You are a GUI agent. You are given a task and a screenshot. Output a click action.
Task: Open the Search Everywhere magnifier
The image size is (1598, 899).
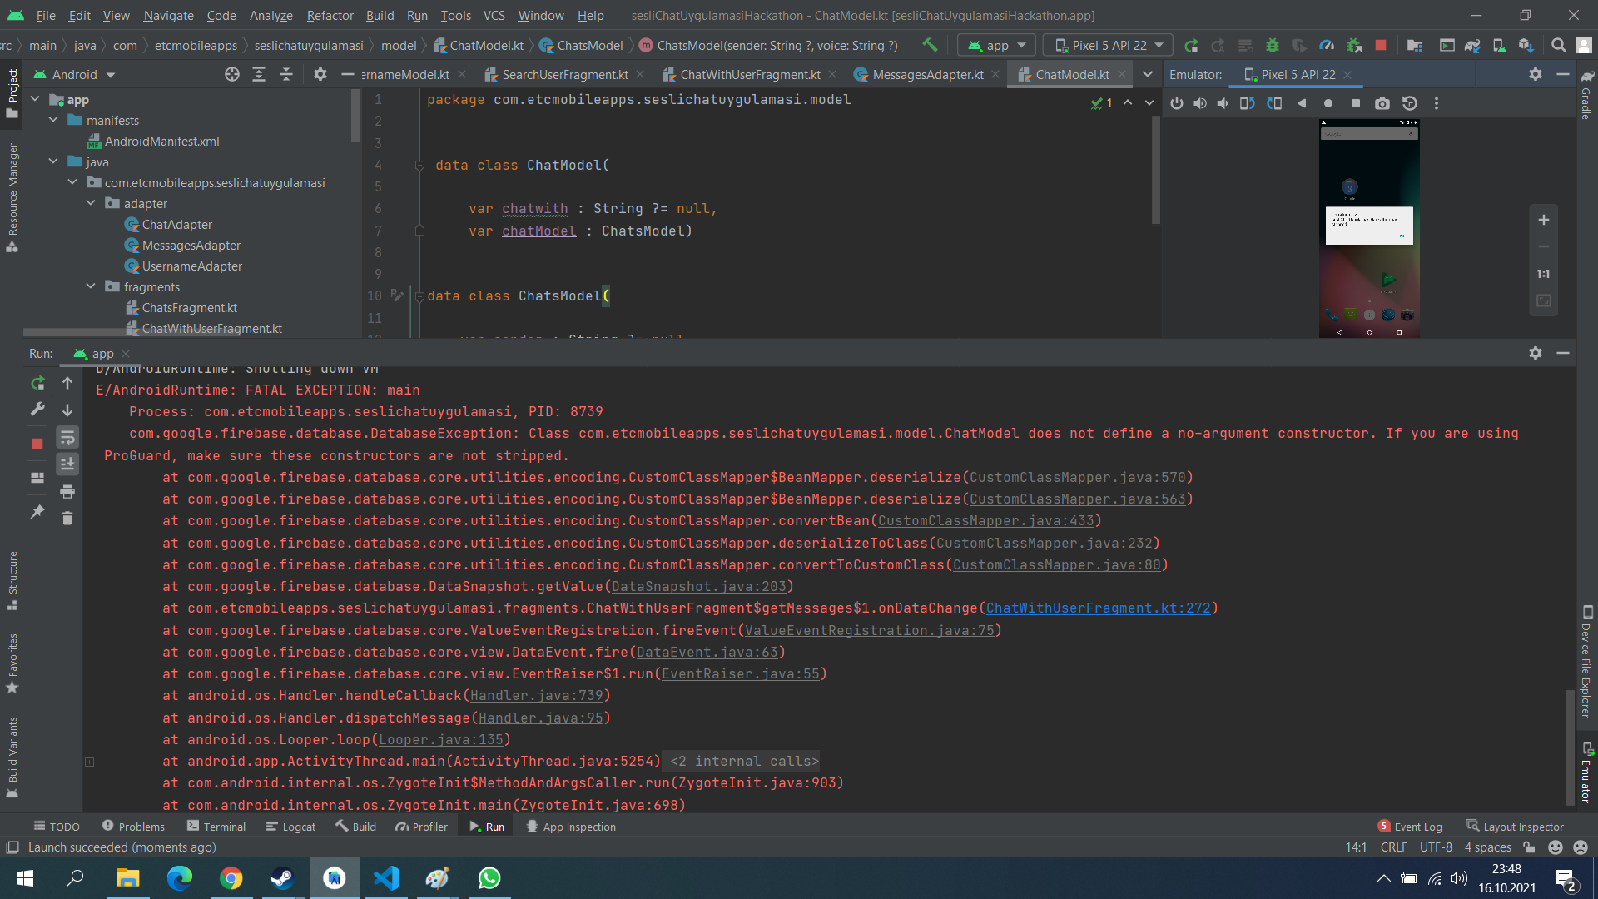pyautogui.click(x=1559, y=45)
